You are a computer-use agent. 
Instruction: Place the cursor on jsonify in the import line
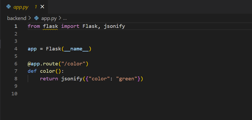114,26
